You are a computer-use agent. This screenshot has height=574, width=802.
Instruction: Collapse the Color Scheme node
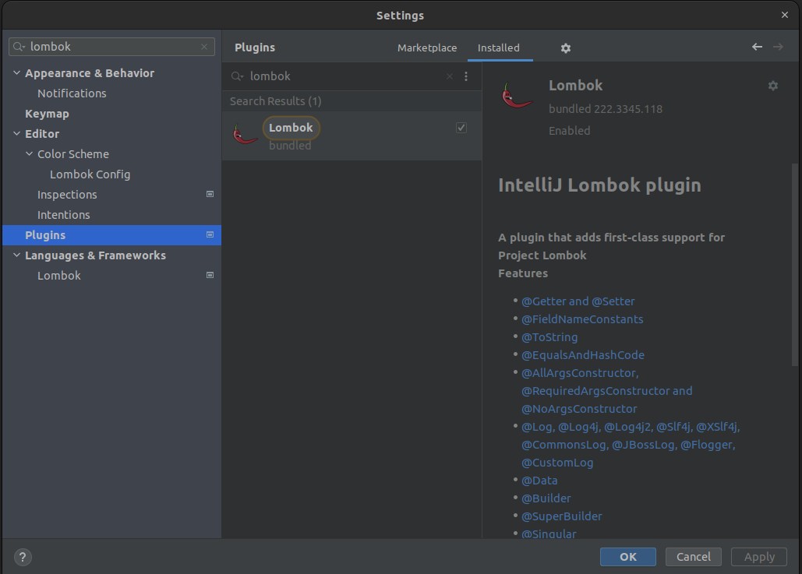pyautogui.click(x=29, y=154)
